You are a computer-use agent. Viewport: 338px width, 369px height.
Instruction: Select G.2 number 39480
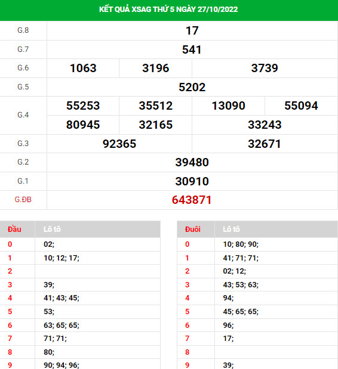coord(192,162)
